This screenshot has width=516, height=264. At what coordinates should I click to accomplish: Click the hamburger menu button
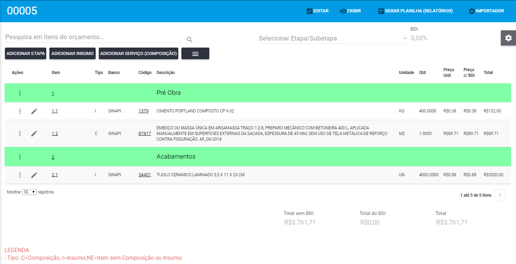pos(195,54)
